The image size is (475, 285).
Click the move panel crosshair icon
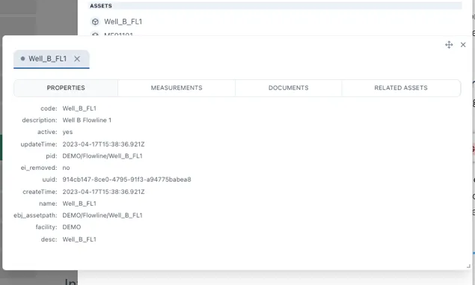449,45
